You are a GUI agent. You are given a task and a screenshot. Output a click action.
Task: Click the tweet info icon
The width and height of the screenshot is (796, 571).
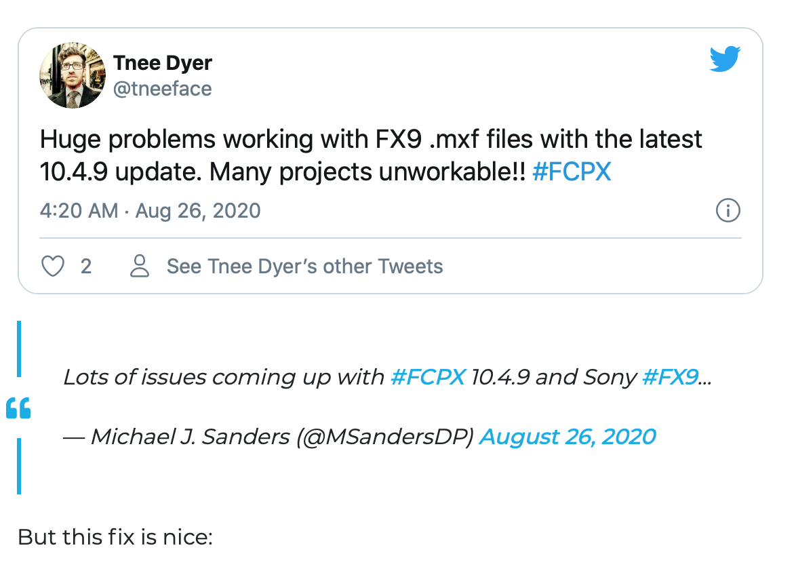tap(728, 211)
